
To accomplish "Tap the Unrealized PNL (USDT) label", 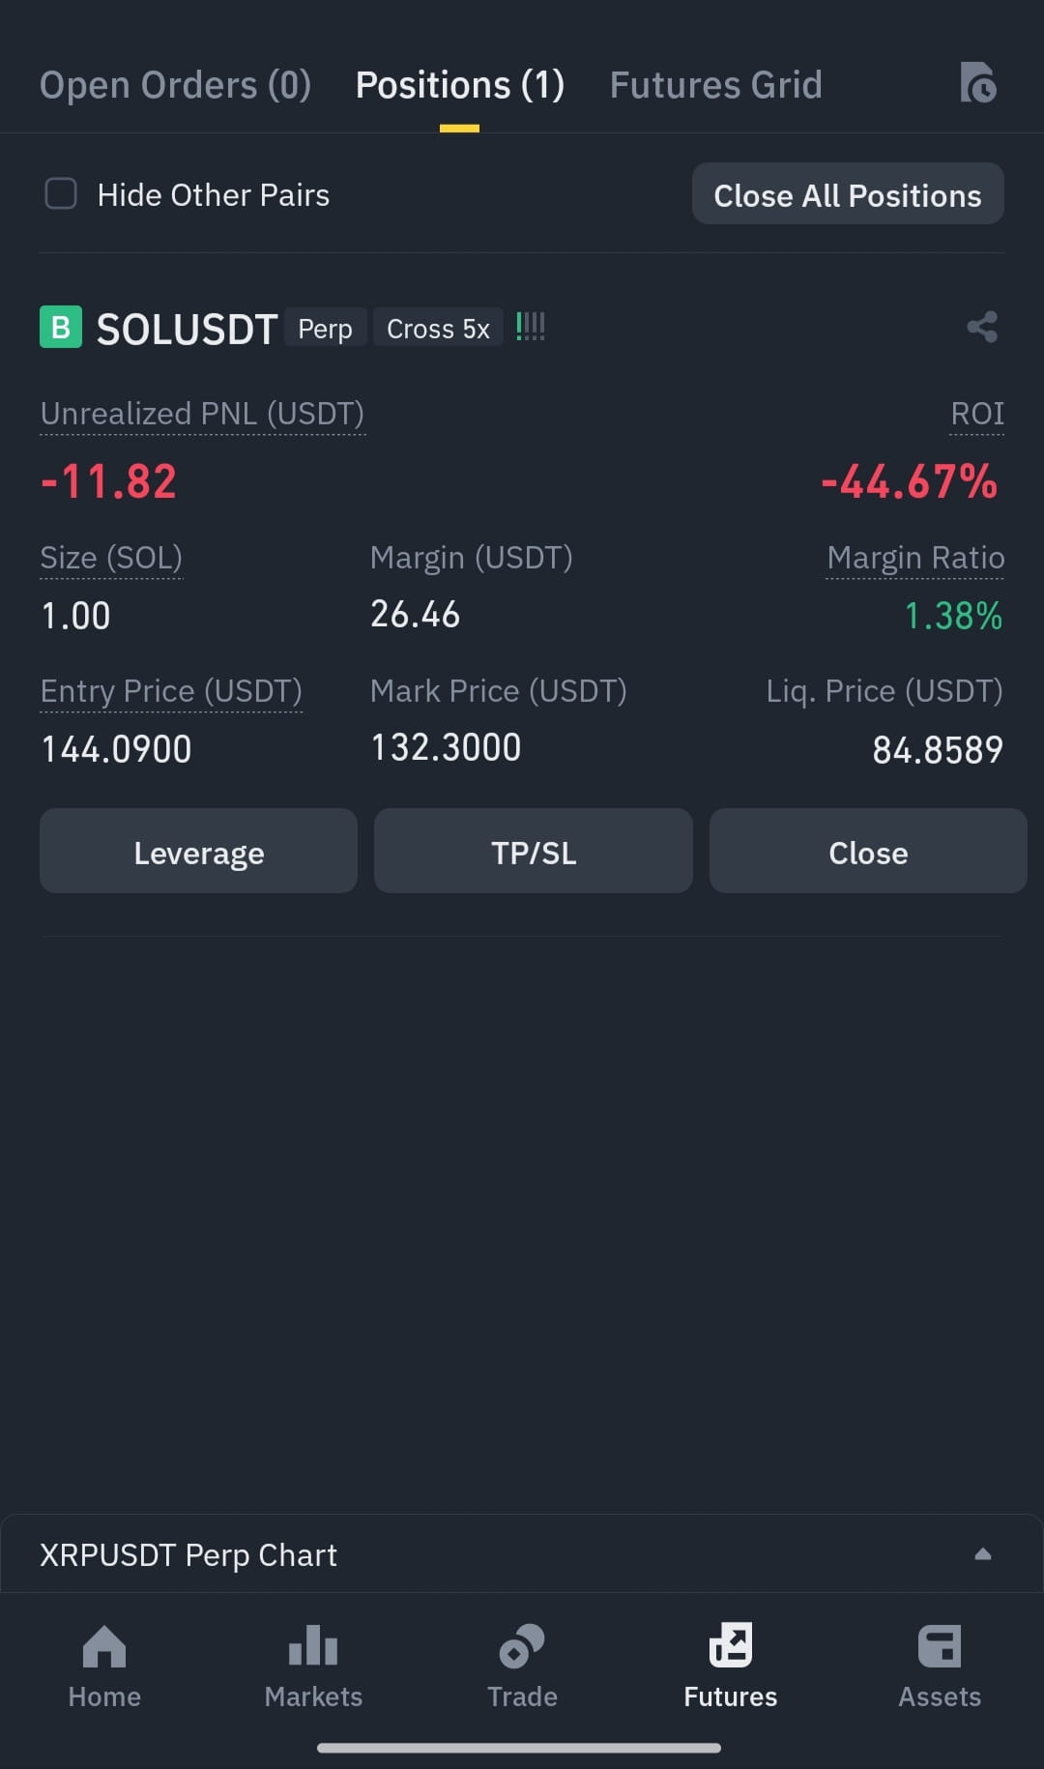I will point(202,414).
